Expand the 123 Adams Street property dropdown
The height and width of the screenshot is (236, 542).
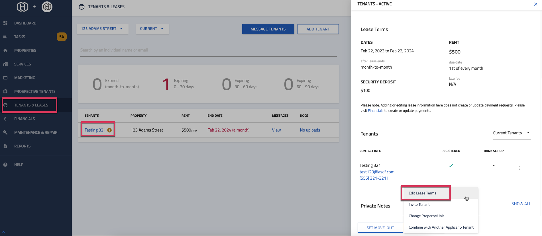pyautogui.click(x=102, y=29)
